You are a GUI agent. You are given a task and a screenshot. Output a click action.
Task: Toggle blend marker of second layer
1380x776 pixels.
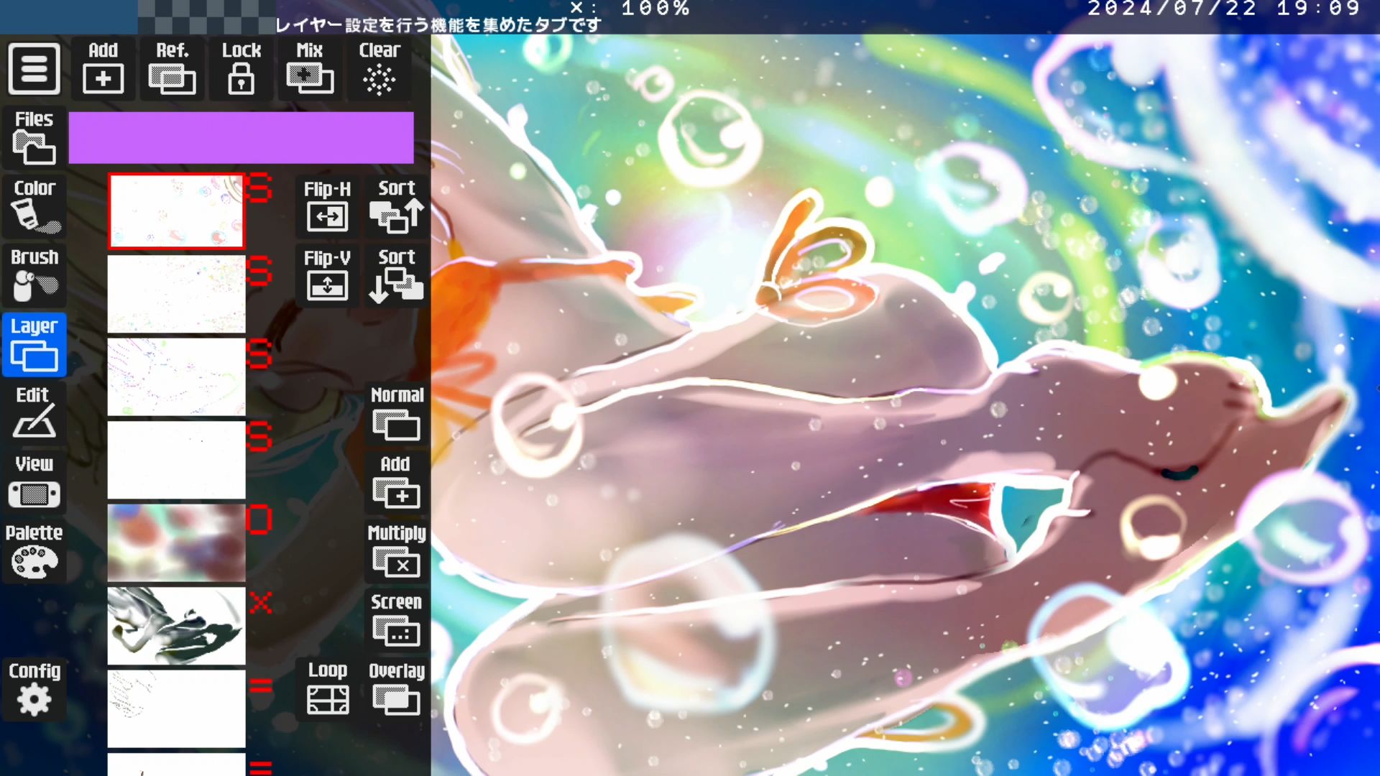point(259,270)
